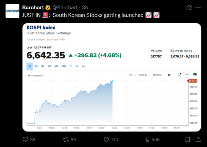
Task: Click the share upload icon
Action: click(x=198, y=140)
